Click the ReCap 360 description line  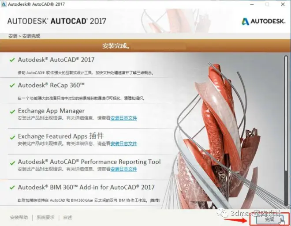(x=81, y=98)
